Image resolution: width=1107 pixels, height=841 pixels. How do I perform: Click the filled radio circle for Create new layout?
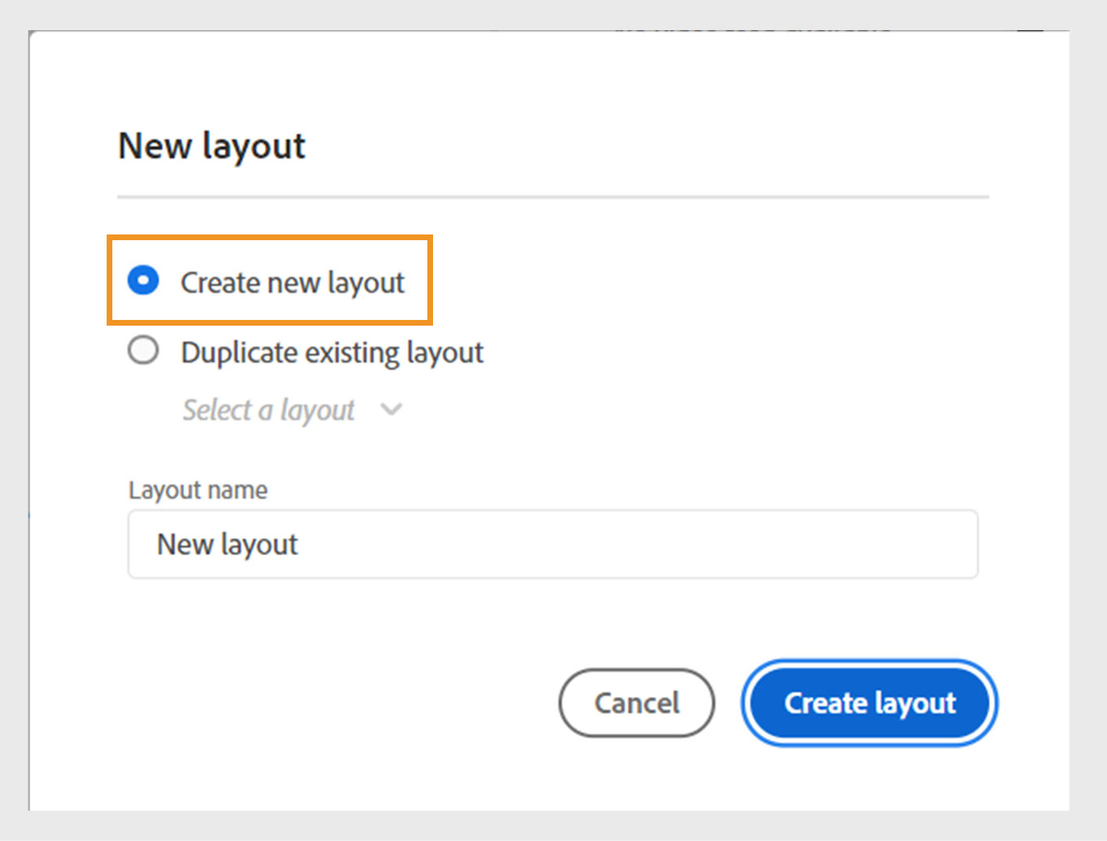(143, 279)
